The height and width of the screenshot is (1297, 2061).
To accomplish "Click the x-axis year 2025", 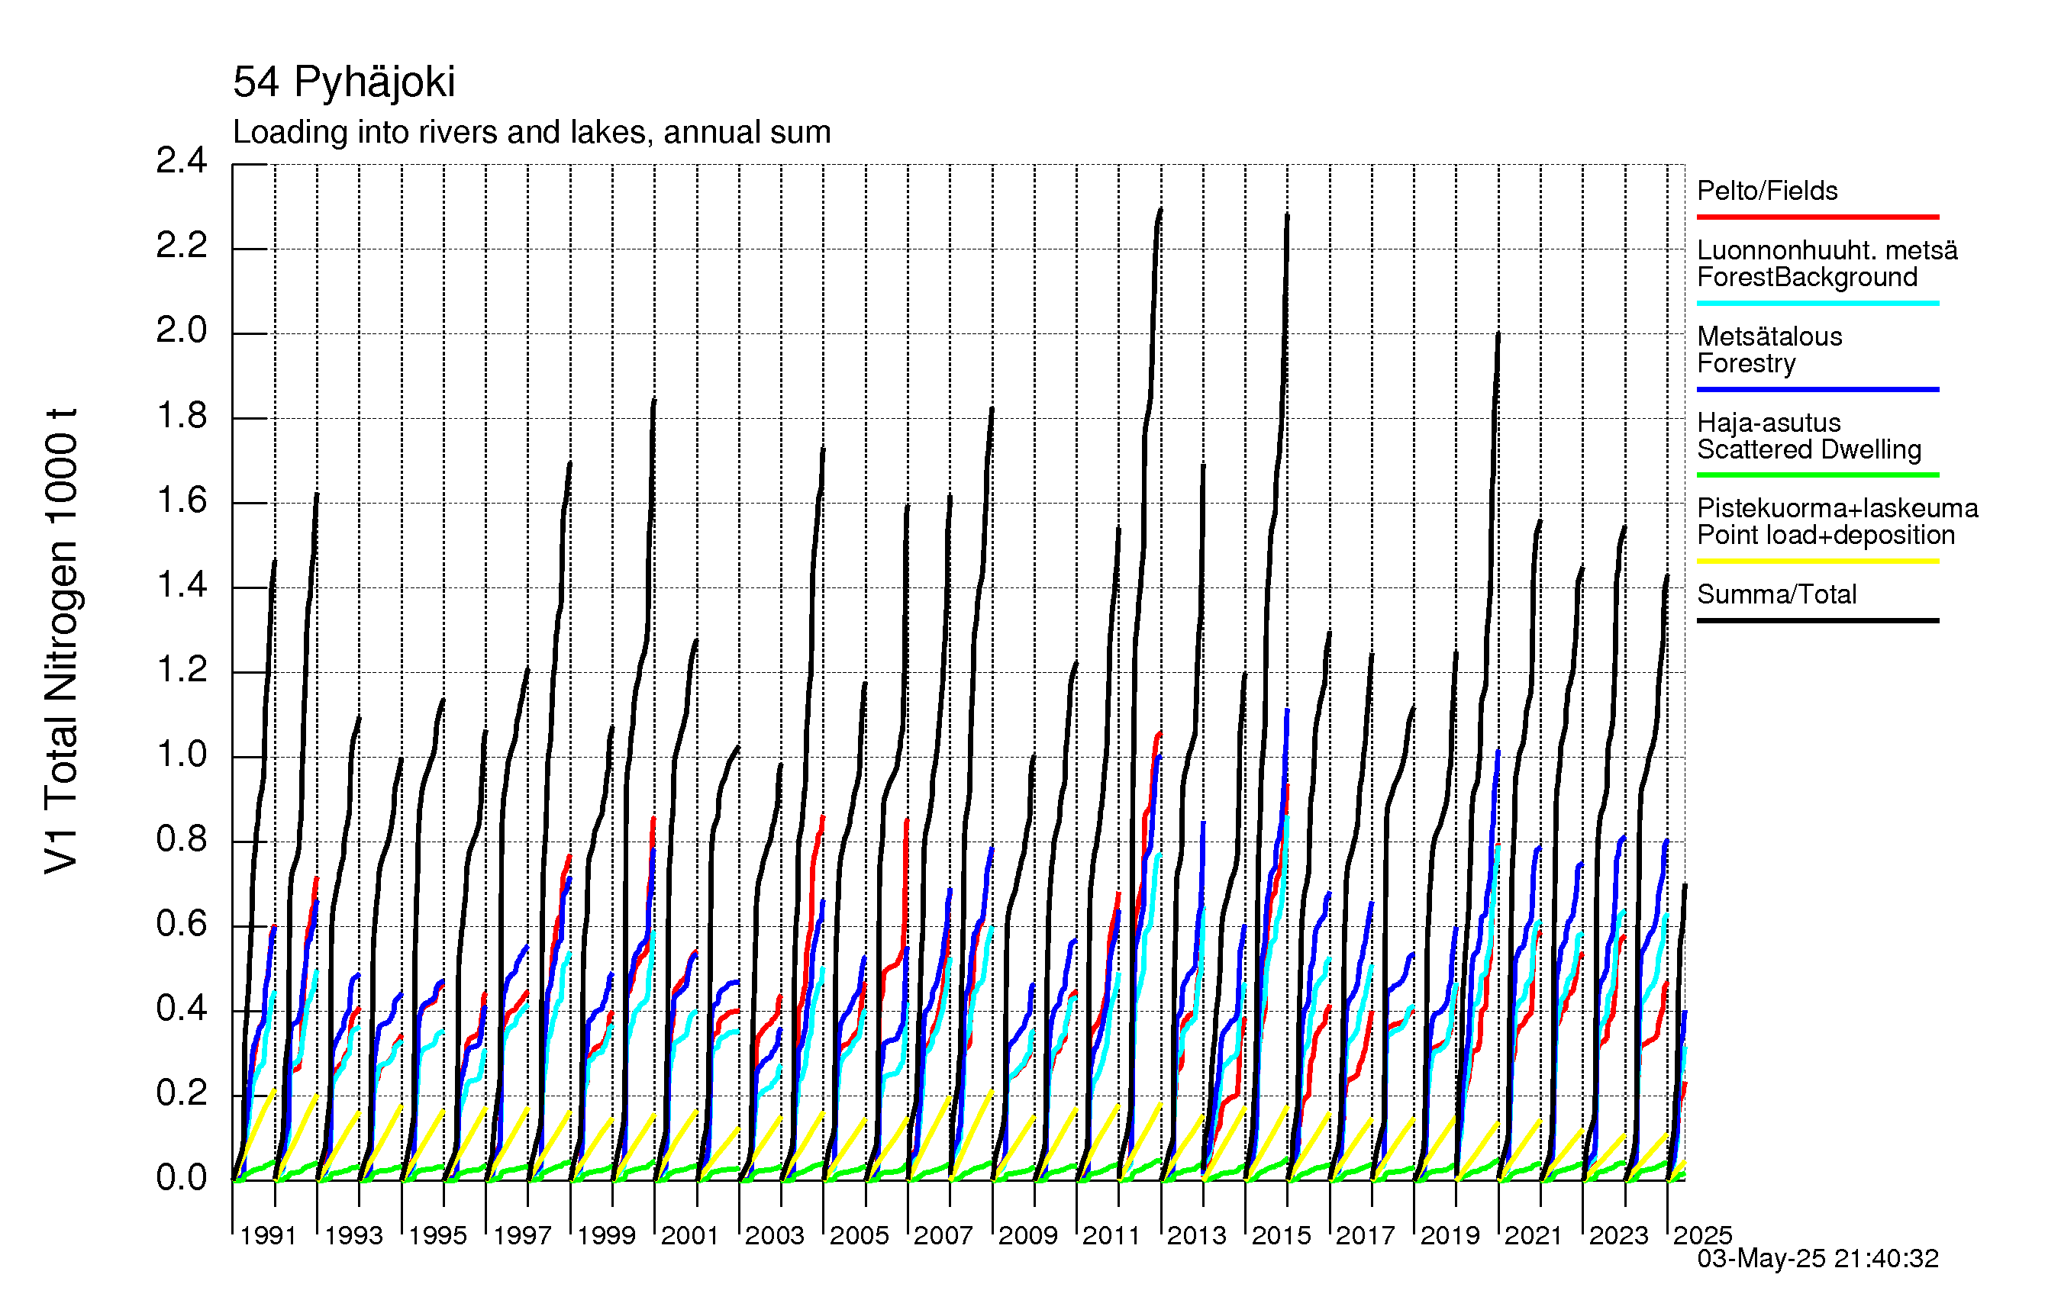I will pos(1702,1235).
